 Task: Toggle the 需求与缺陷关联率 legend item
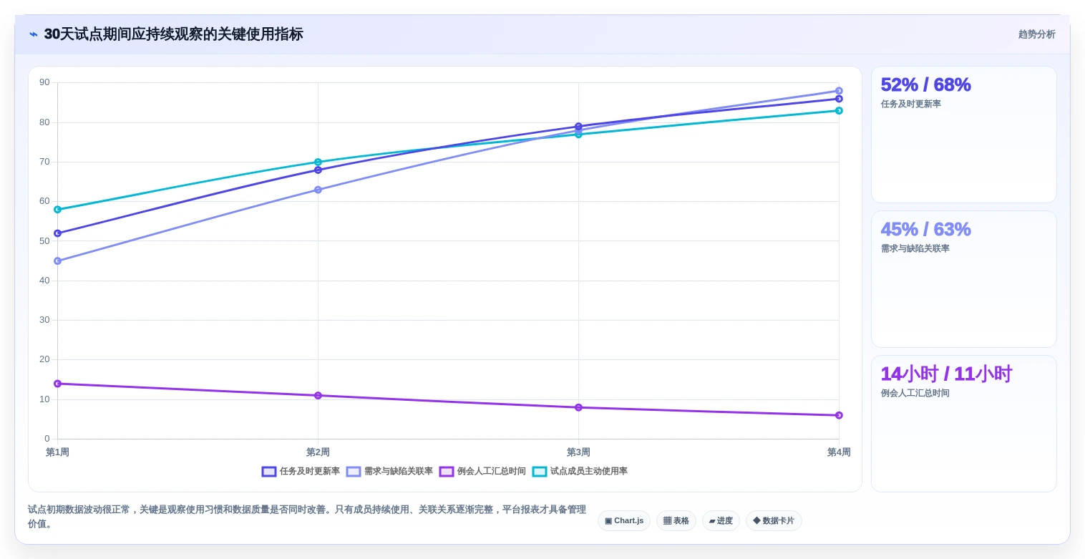coord(389,472)
